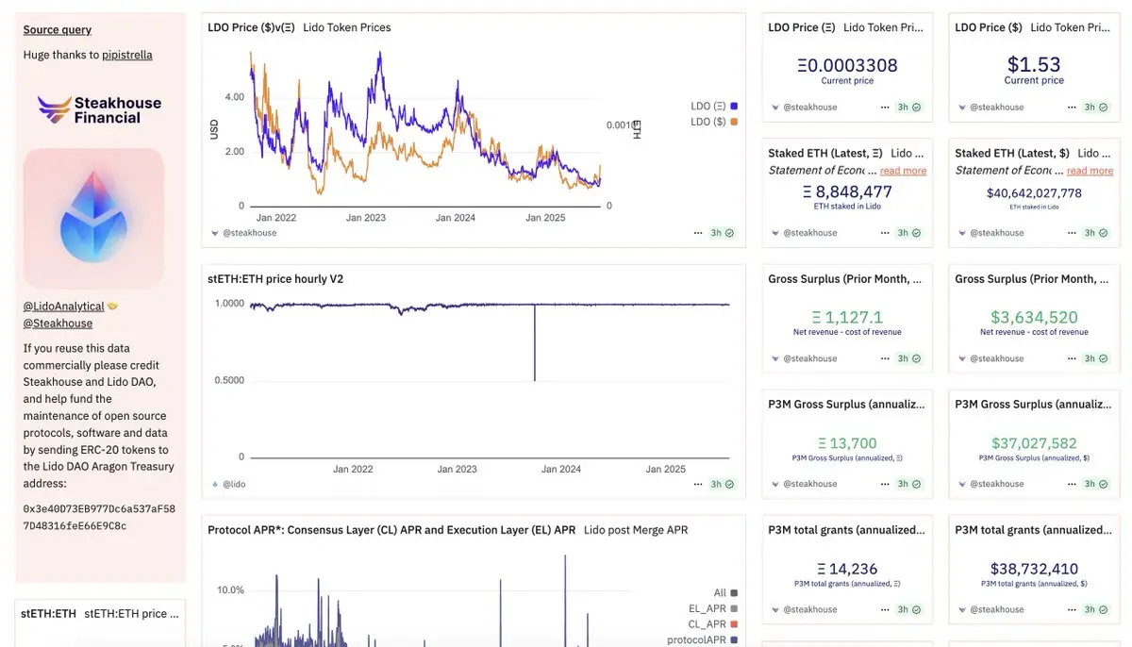Screen dimensions: 1132x647
Task: Click the Lido droplet logo image
Action: coord(93,218)
